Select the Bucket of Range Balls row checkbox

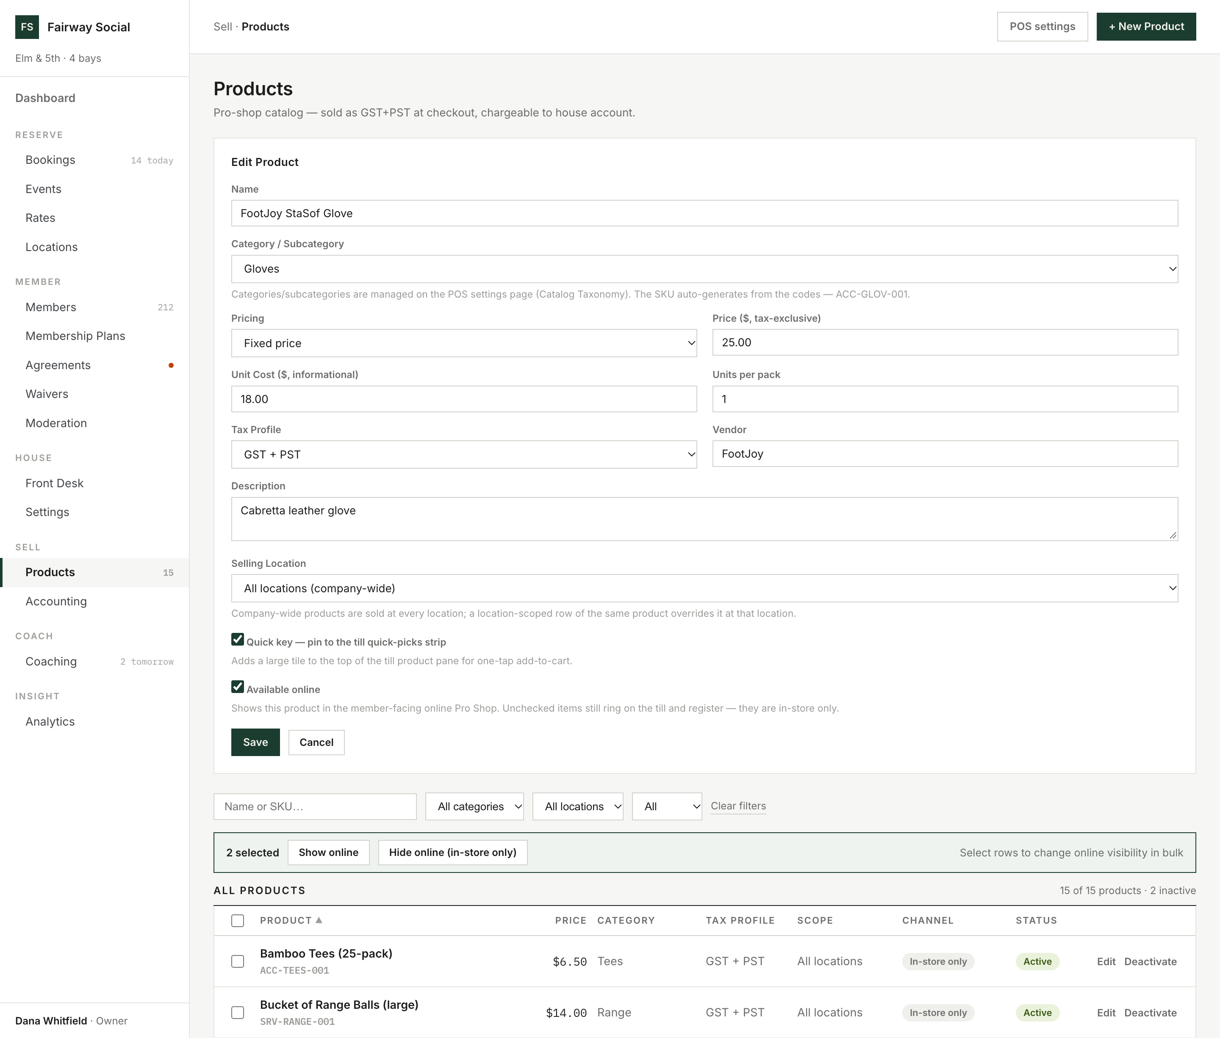238,1013
